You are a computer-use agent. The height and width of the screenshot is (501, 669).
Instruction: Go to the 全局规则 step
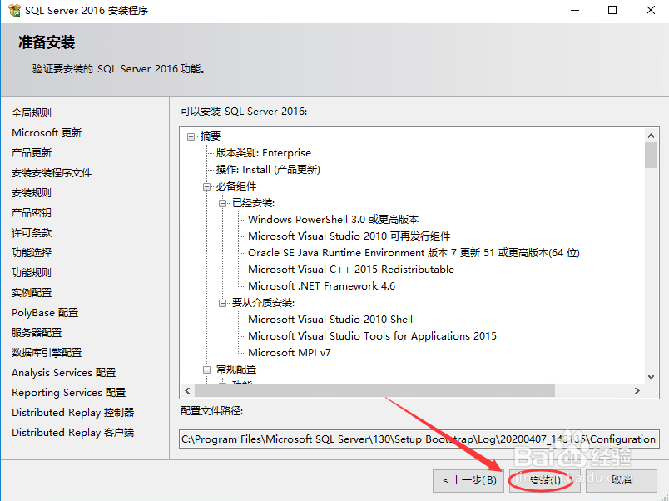pos(32,112)
